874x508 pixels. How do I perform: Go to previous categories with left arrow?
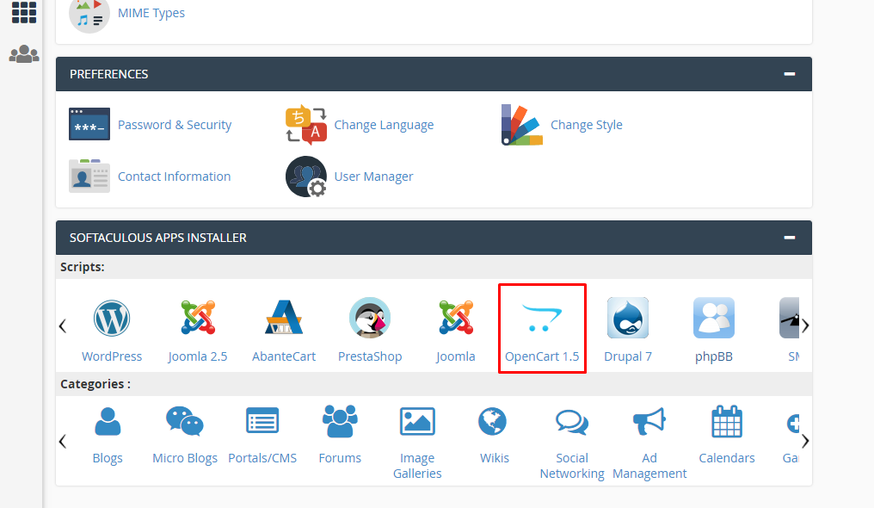[63, 441]
